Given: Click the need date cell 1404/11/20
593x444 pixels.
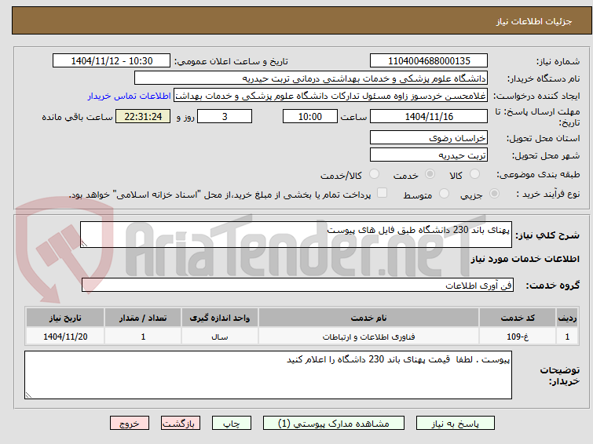Looking at the screenshot, I should (x=65, y=337).
